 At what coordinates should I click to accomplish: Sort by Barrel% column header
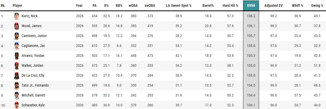point(208,5)
